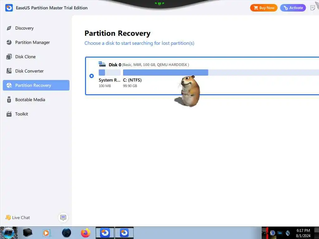
Task: Click the Disk Clone icon
Action: point(9,57)
